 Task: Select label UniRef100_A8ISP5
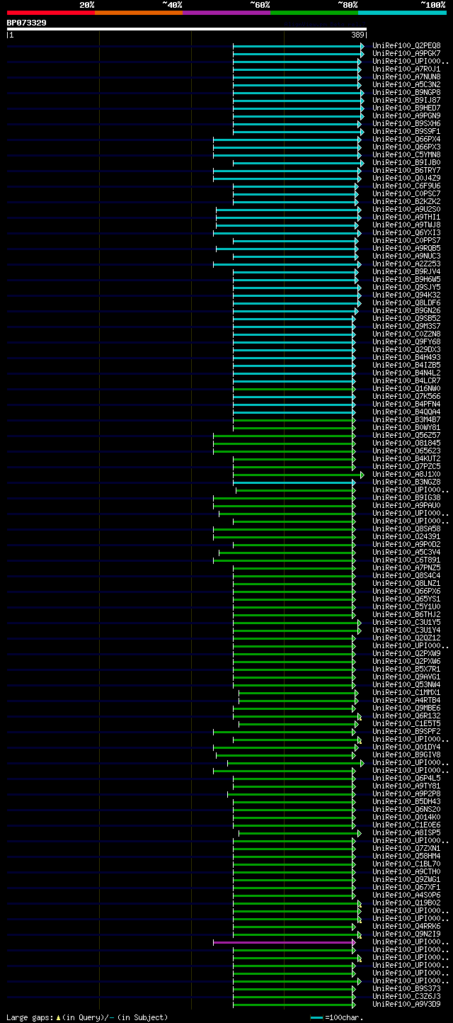(x=406, y=832)
